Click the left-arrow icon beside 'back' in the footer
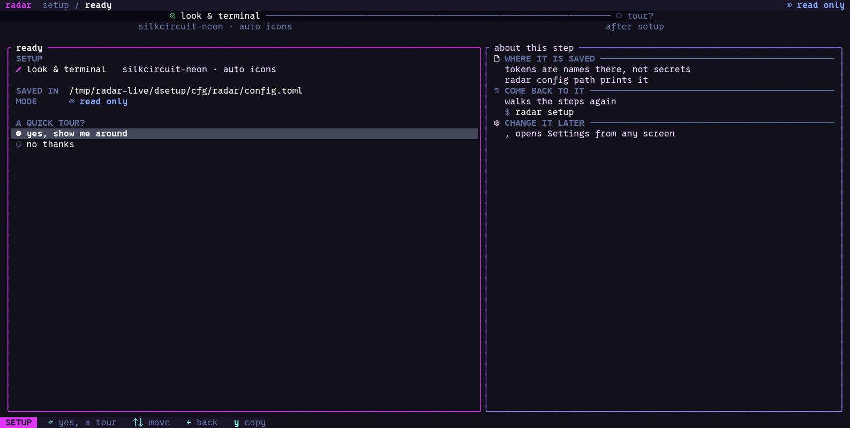 click(189, 423)
